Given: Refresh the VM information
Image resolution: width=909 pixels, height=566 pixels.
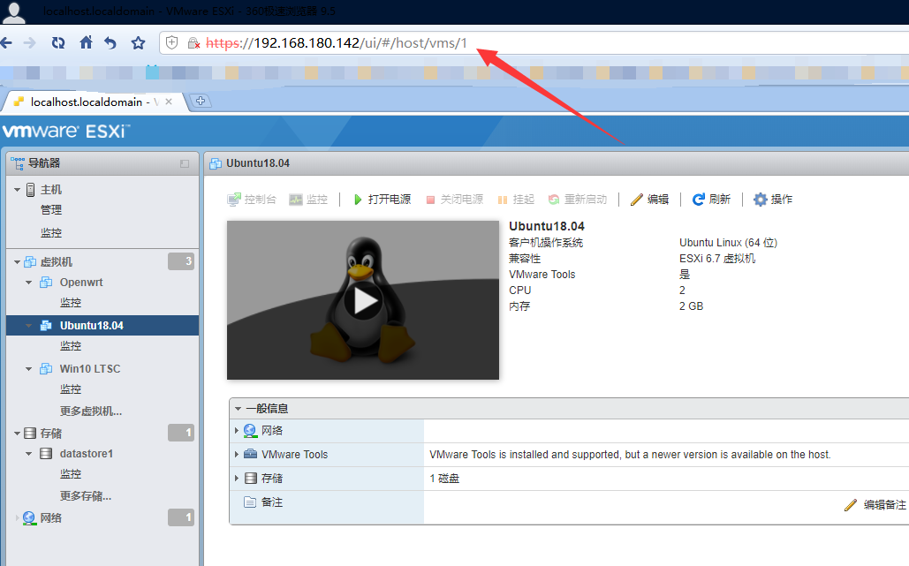Looking at the screenshot, I should click(x=712, y=199).
